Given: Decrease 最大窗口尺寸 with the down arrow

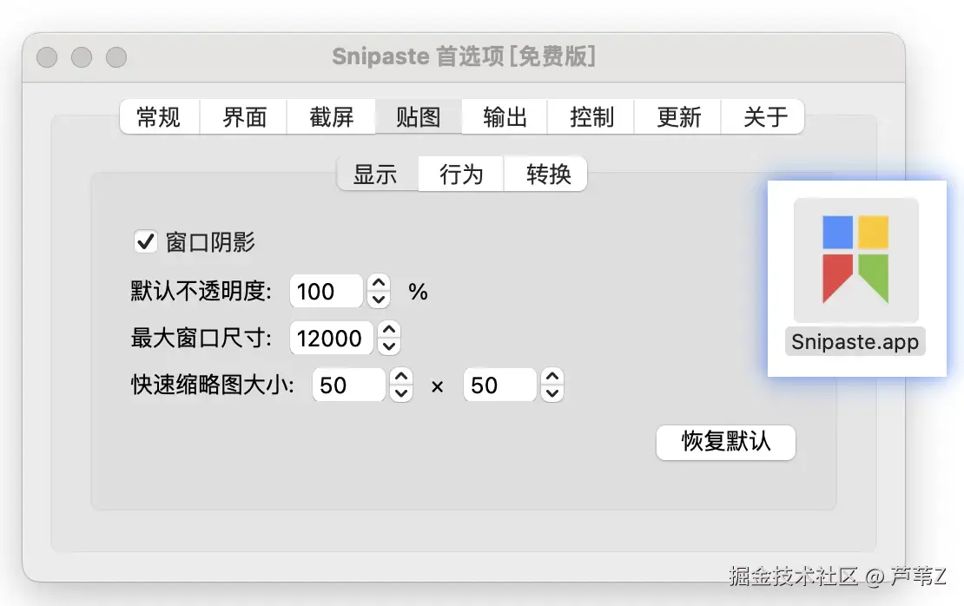Looking at the screenshot, I should [389, 345].
